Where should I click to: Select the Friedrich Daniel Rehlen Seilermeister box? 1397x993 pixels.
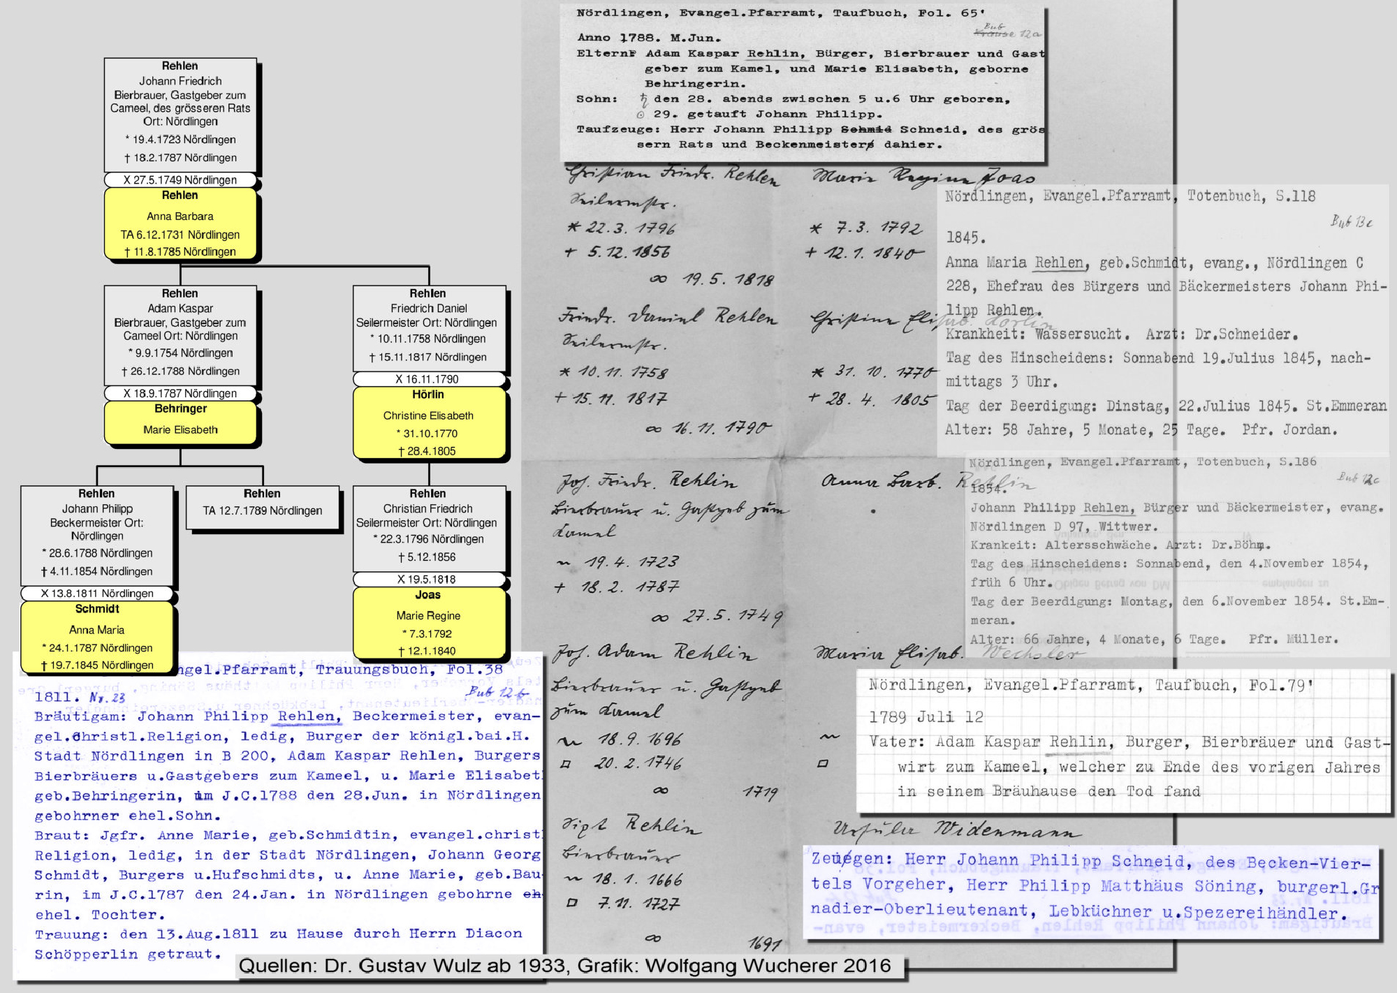tap(429, 328)
